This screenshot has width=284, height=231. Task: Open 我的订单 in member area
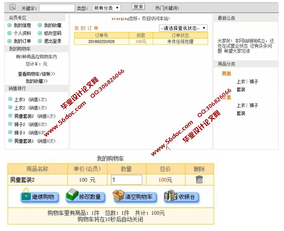pyautogui.click(x=22, y=41)
